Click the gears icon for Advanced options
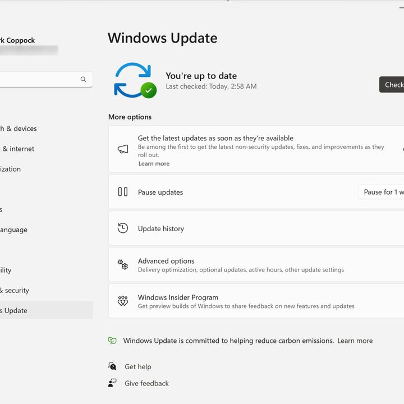 pyautogui.click(x=123, y=265)
